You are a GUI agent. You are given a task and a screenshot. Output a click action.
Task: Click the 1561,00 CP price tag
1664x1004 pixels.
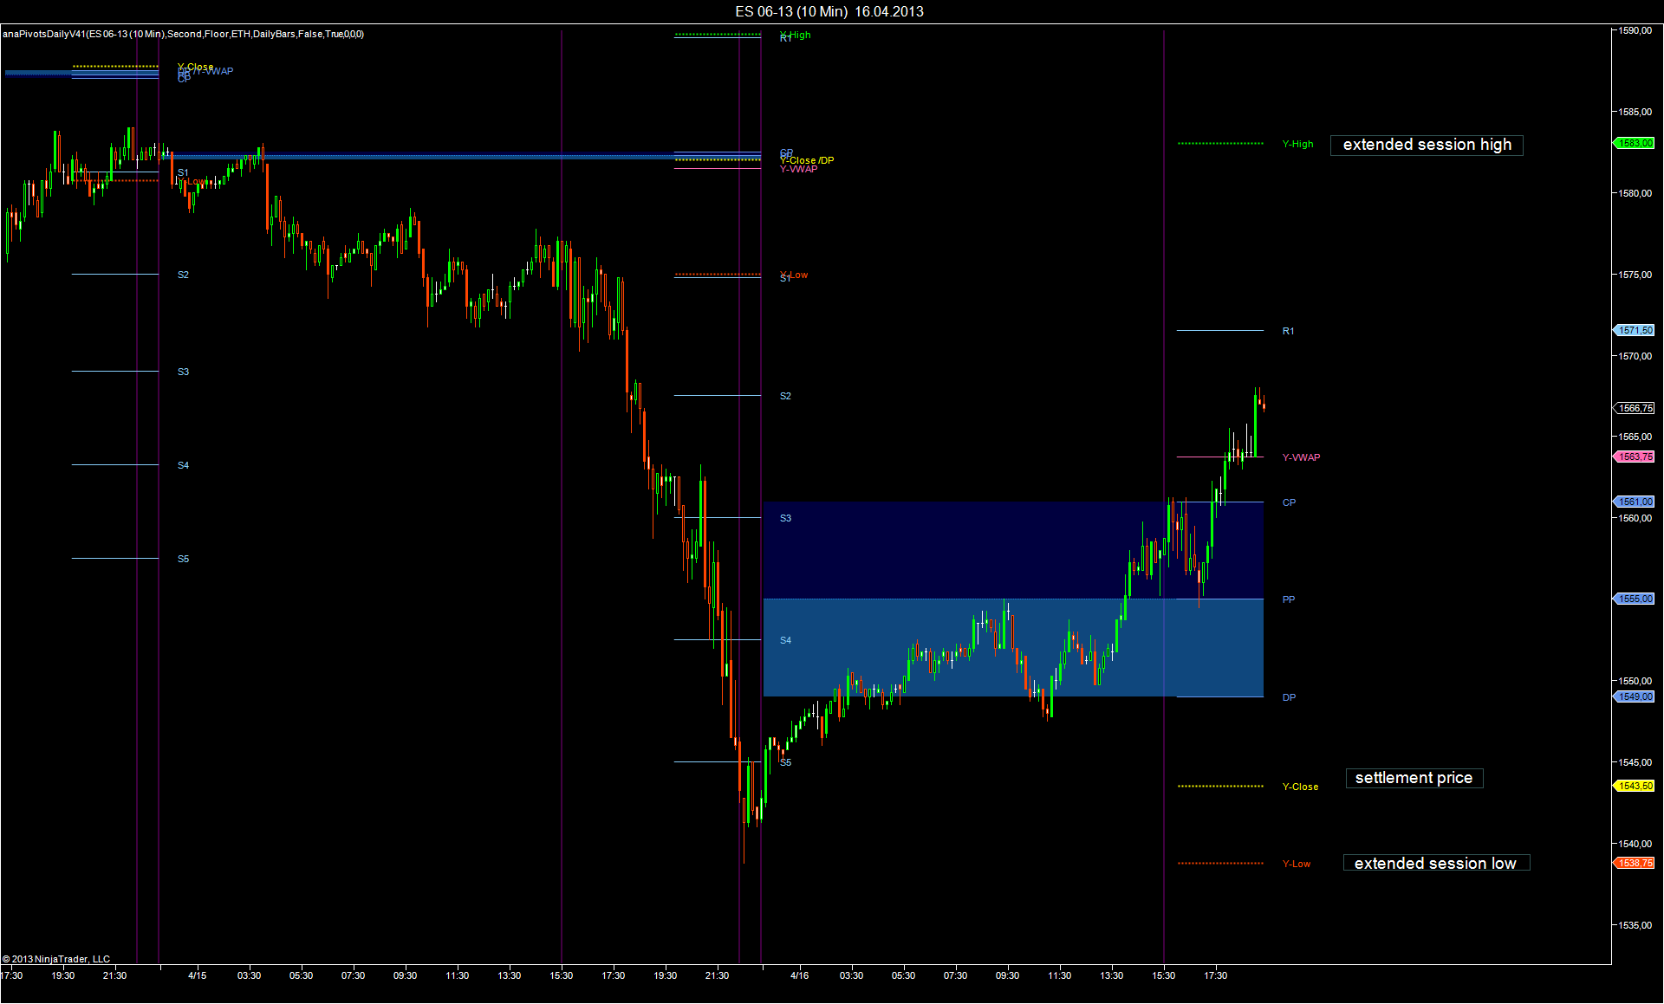1635,502
